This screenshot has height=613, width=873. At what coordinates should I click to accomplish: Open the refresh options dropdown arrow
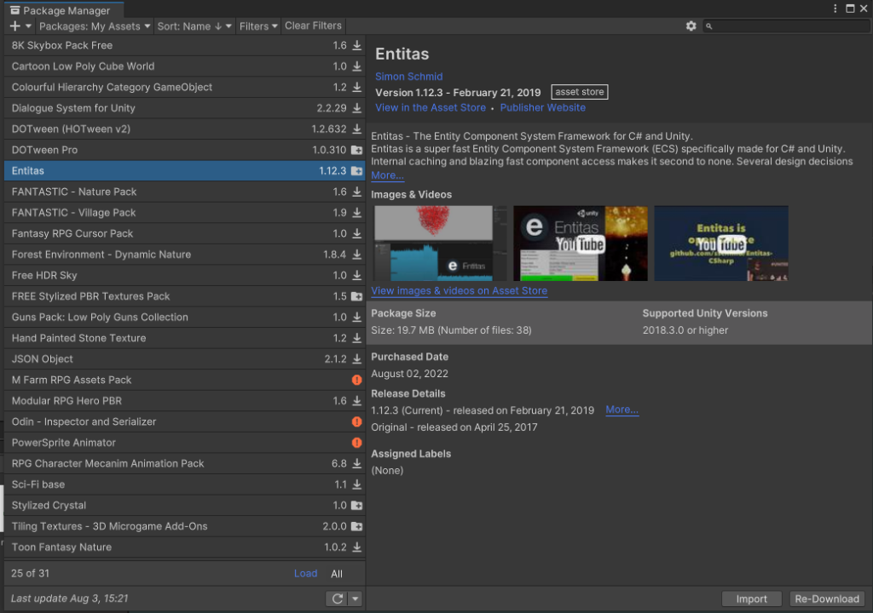point(356,599)
